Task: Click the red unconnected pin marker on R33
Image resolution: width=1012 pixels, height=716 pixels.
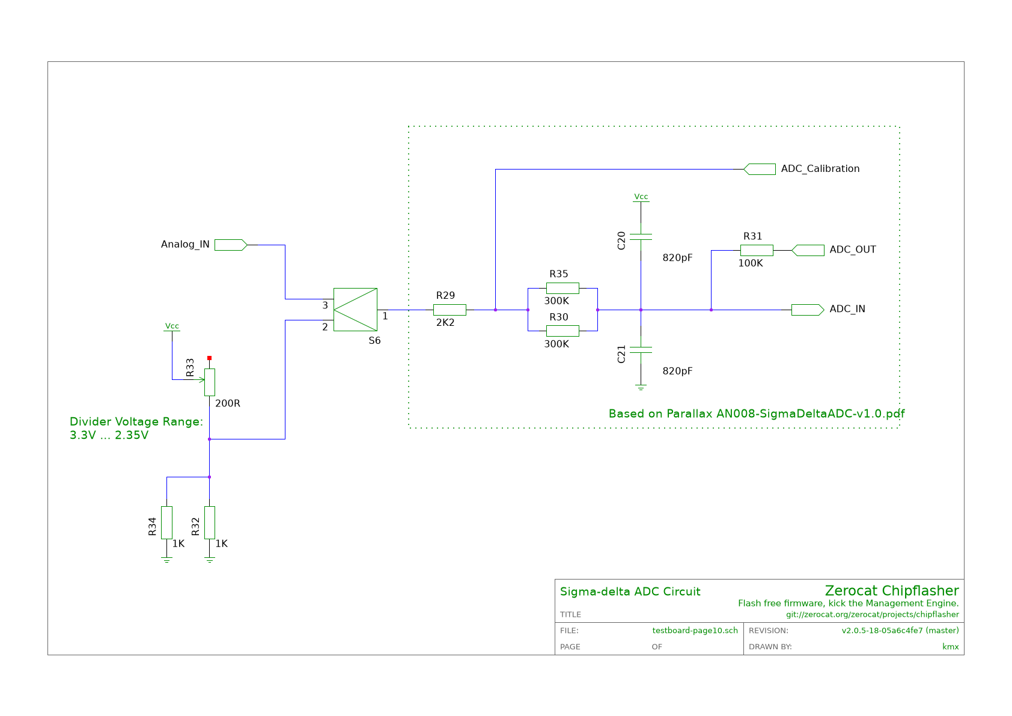Action: 209,358
